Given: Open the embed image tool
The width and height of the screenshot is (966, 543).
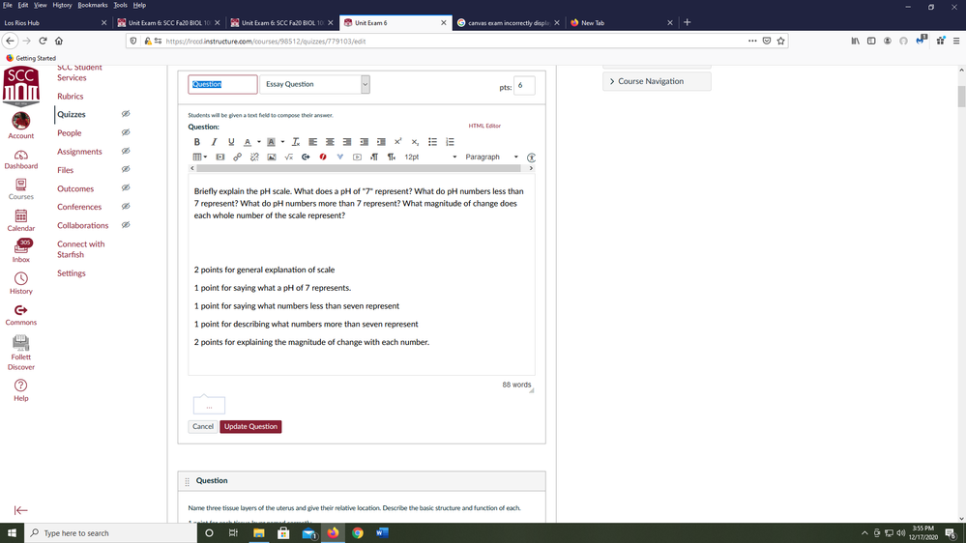Looking at the screenshot, I should click(272, 157).
